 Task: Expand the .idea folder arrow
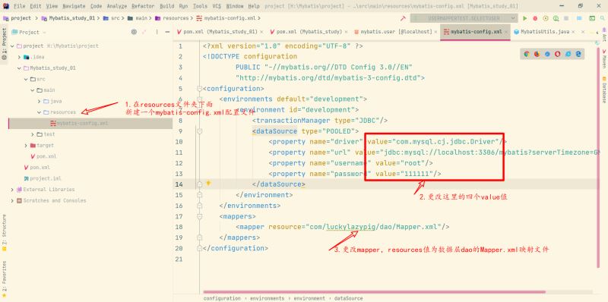pos(20,57)
